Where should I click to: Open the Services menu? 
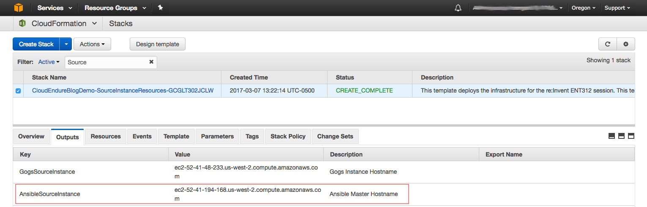pos(55,8)
